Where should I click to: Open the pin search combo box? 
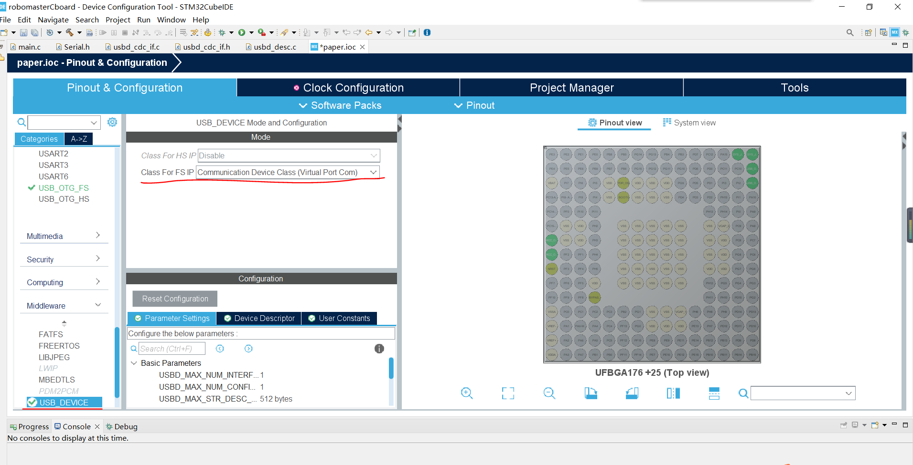click(x=803, y=393)
